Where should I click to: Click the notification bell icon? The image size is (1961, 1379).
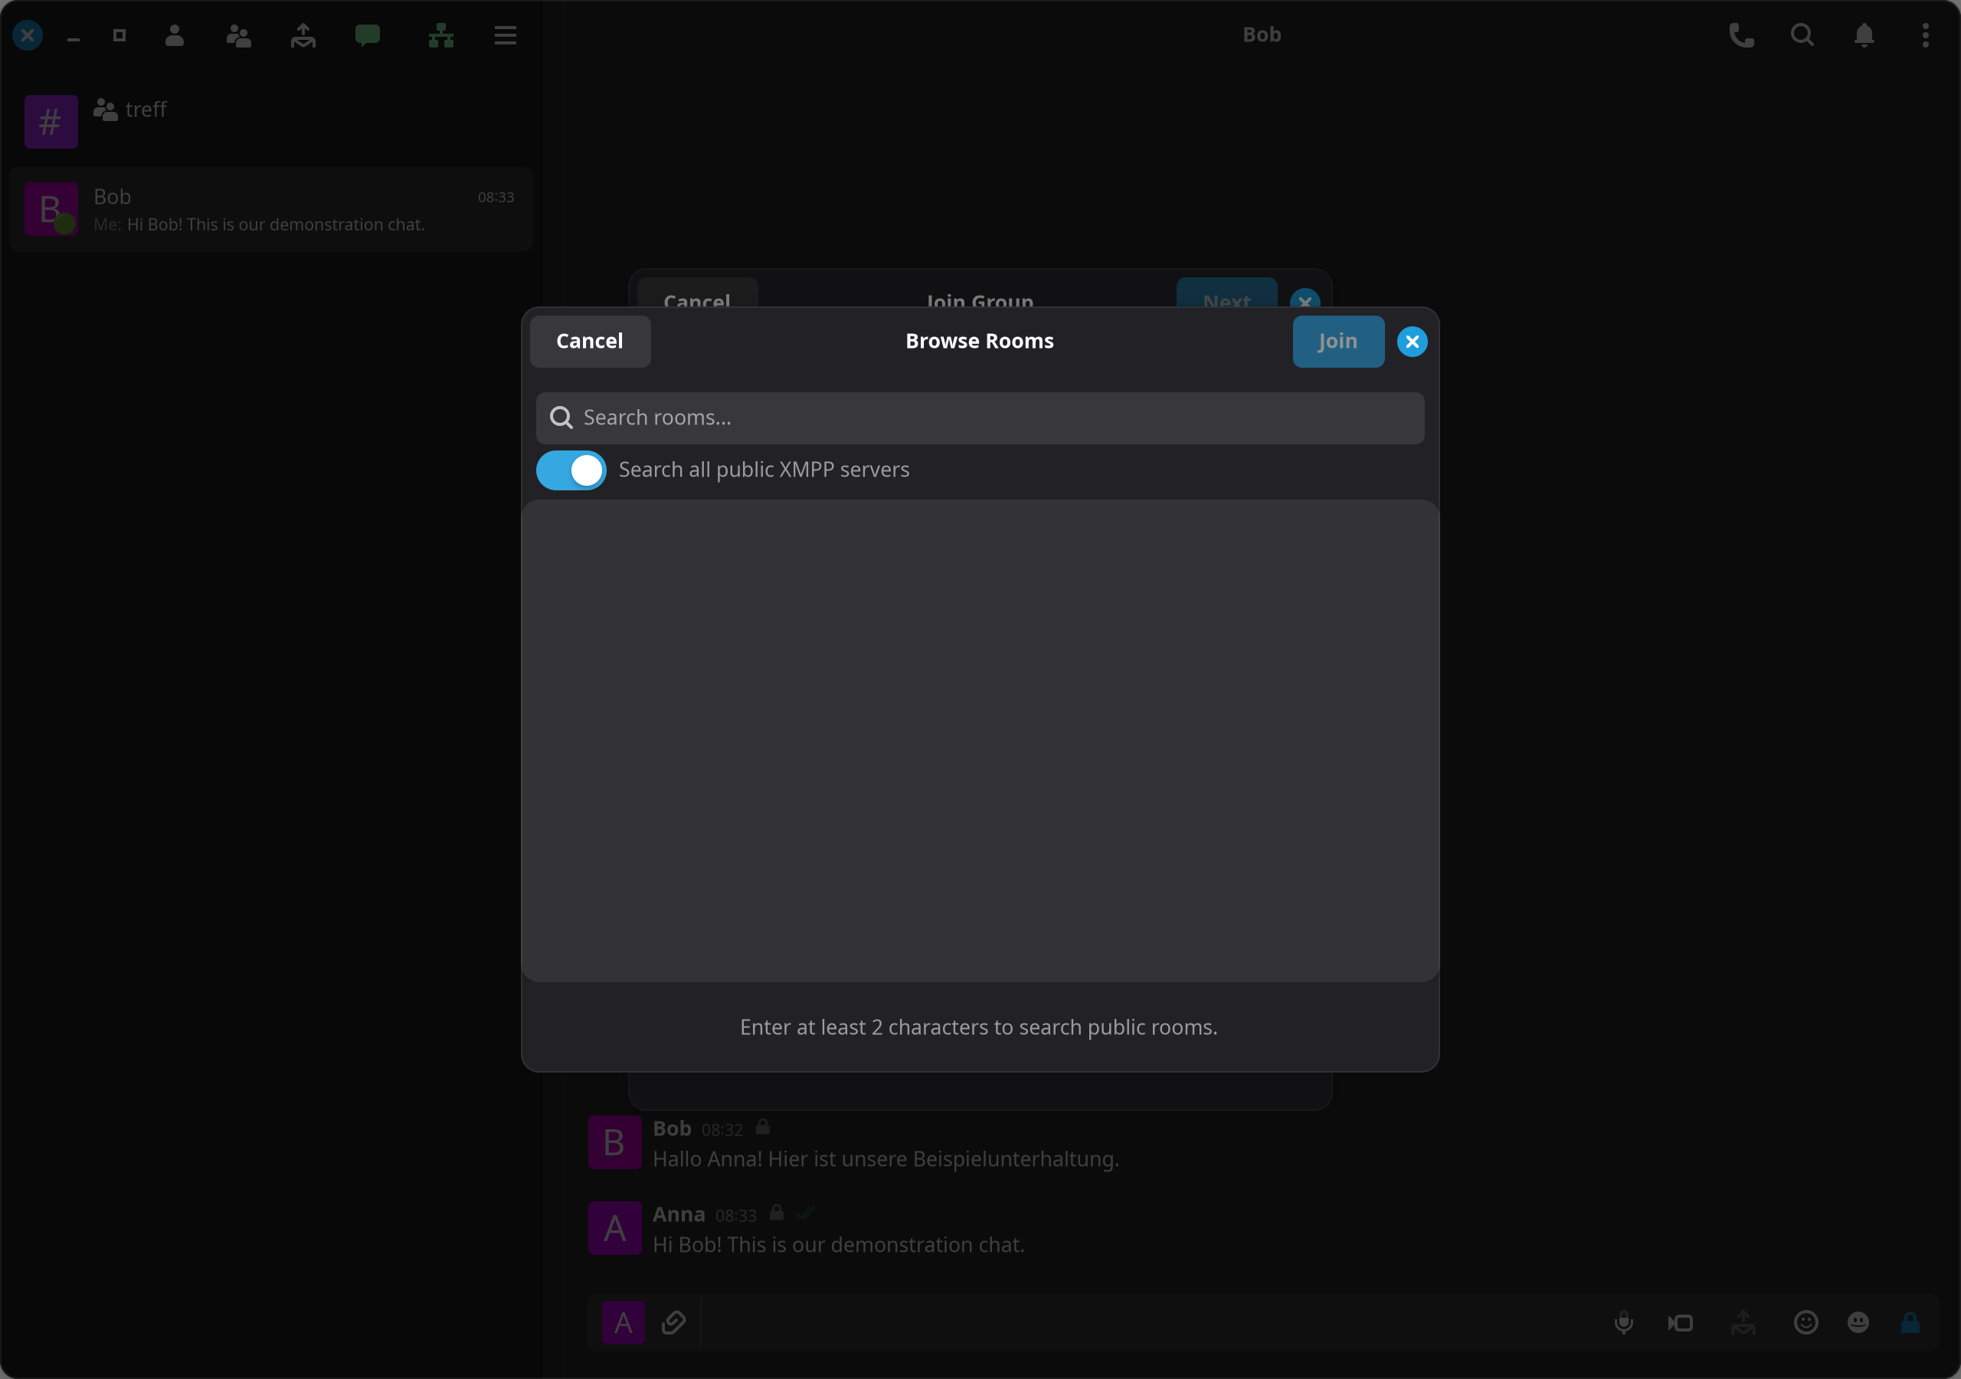pyautogui.click(x=1864, y=35)
